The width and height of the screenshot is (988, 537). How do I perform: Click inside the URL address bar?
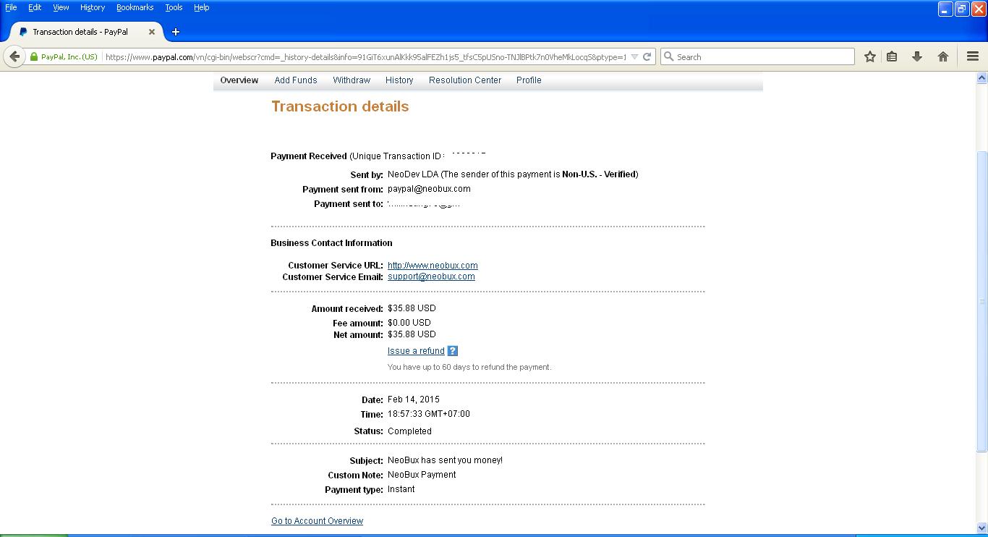(x=365, y=56)
